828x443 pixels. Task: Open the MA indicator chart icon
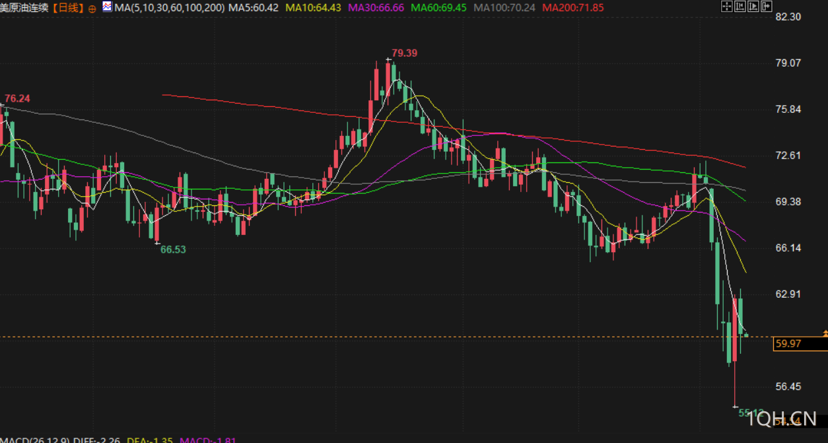(x=106, y=7)
